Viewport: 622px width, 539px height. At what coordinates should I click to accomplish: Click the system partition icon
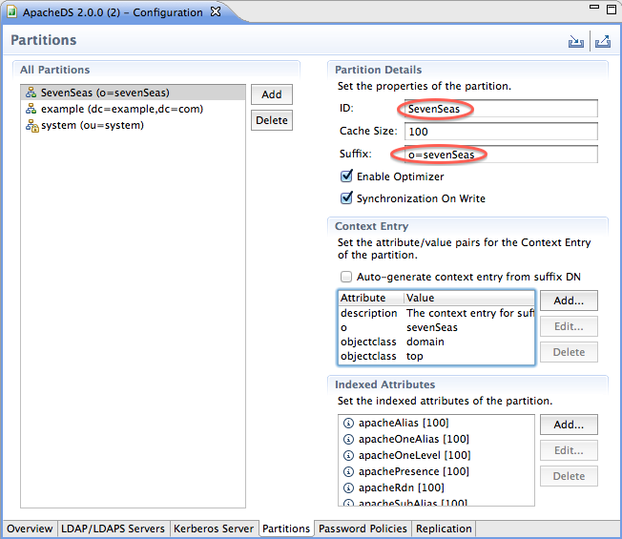[x=31, y=126]
